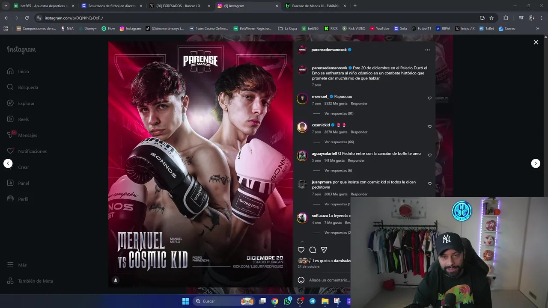Go to Explorar in the sidebar

click(21, 104)
